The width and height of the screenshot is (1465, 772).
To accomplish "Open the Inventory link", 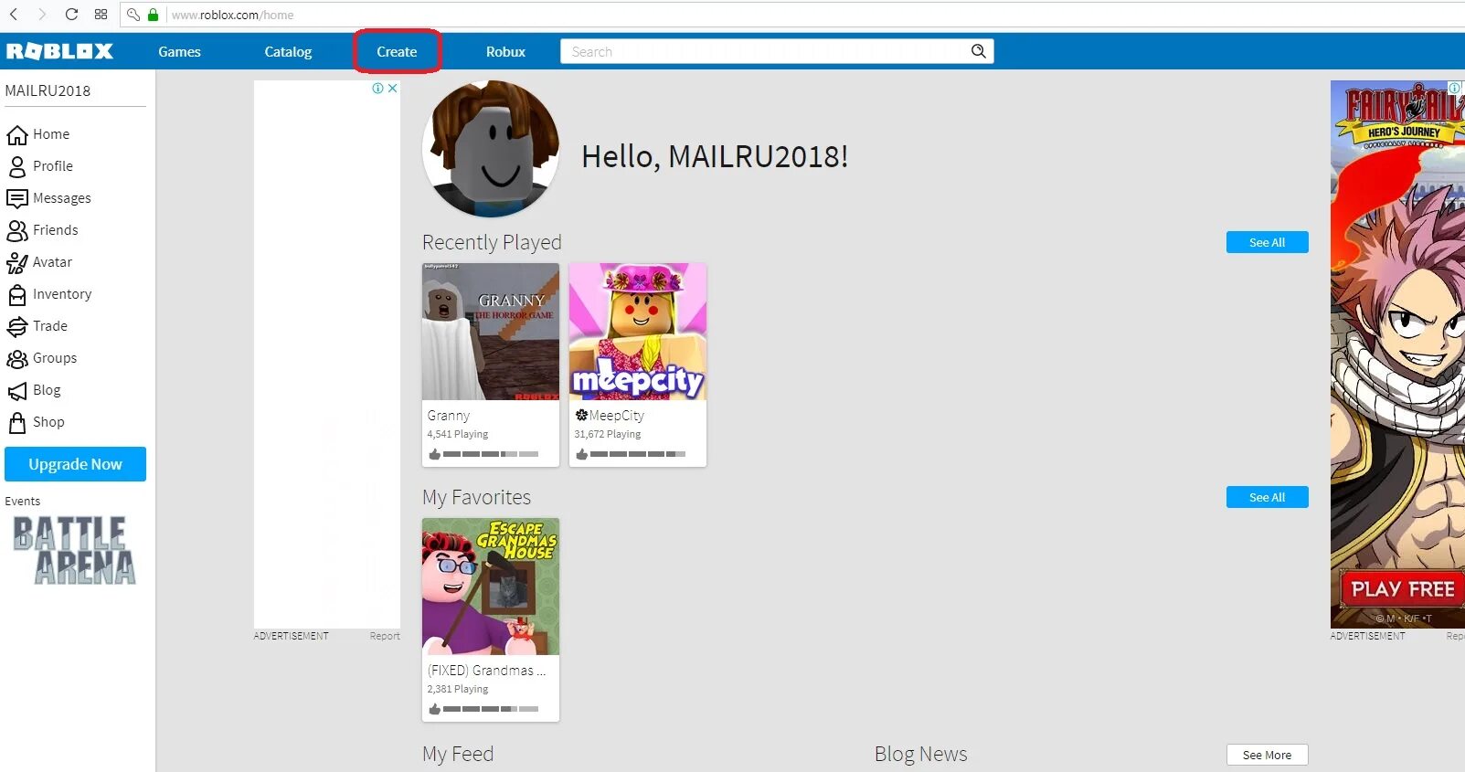I will [x=62, y=294].
